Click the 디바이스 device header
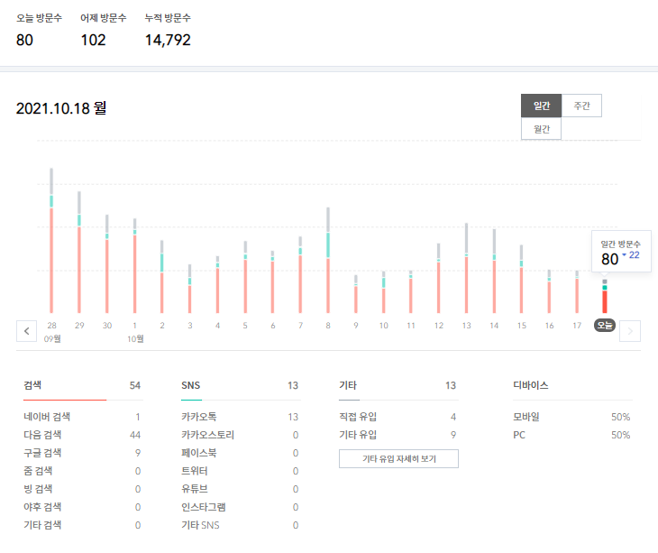658x553 pixels. pyautogui.click(x=530, y=385)
